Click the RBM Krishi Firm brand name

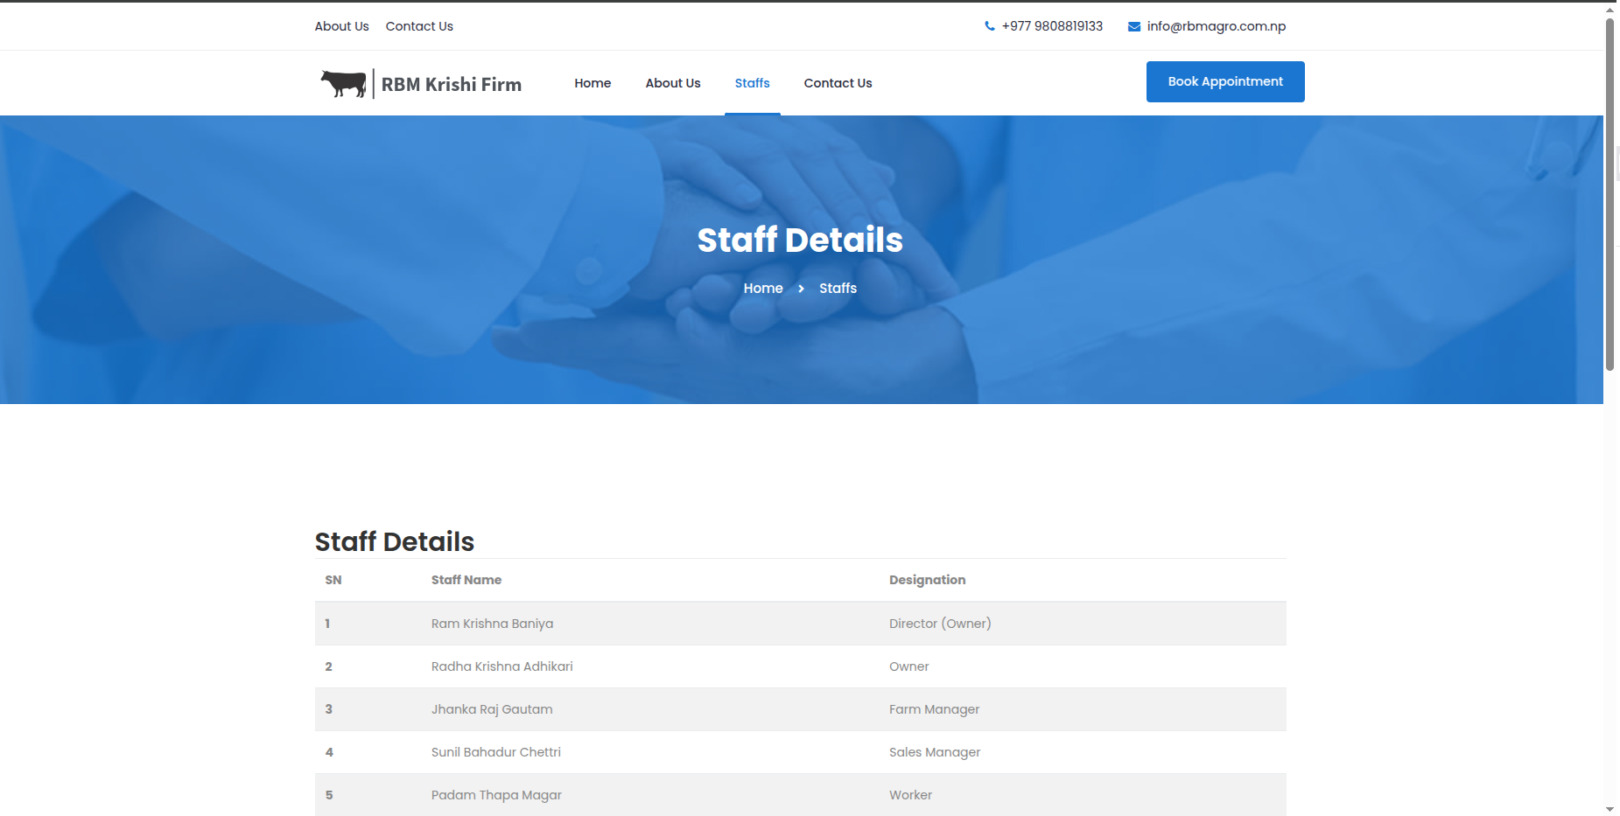pos(451,84)
